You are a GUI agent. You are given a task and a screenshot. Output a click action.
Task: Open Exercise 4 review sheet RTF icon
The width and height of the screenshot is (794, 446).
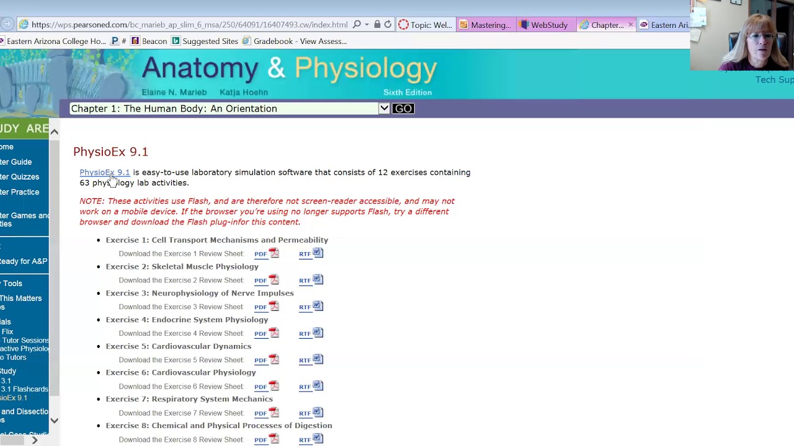coord(318,333)
